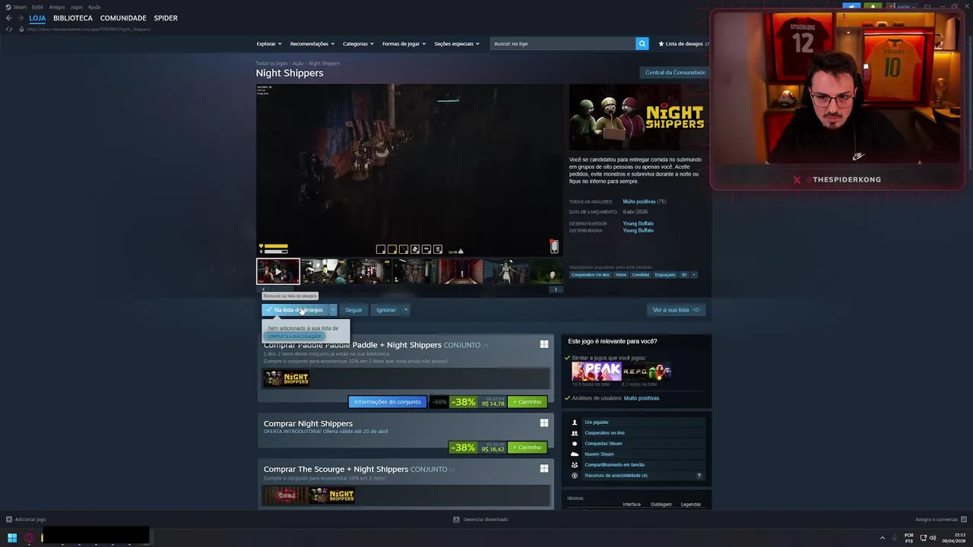Viewport: 973px width, 547px height.
Task: Open the Exibir menu
Action: click(37, 7)
